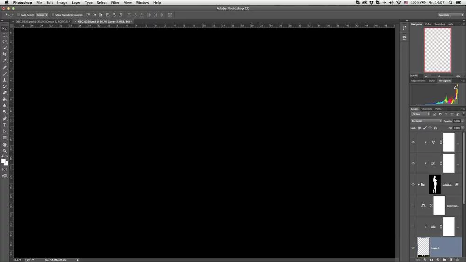Select the Rectangular Marquee tool
The width and height of the screenshot is (466, 262).
tap(5, 35)
